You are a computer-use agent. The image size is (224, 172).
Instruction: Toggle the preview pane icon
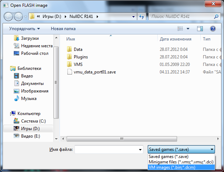pos(200,29)
